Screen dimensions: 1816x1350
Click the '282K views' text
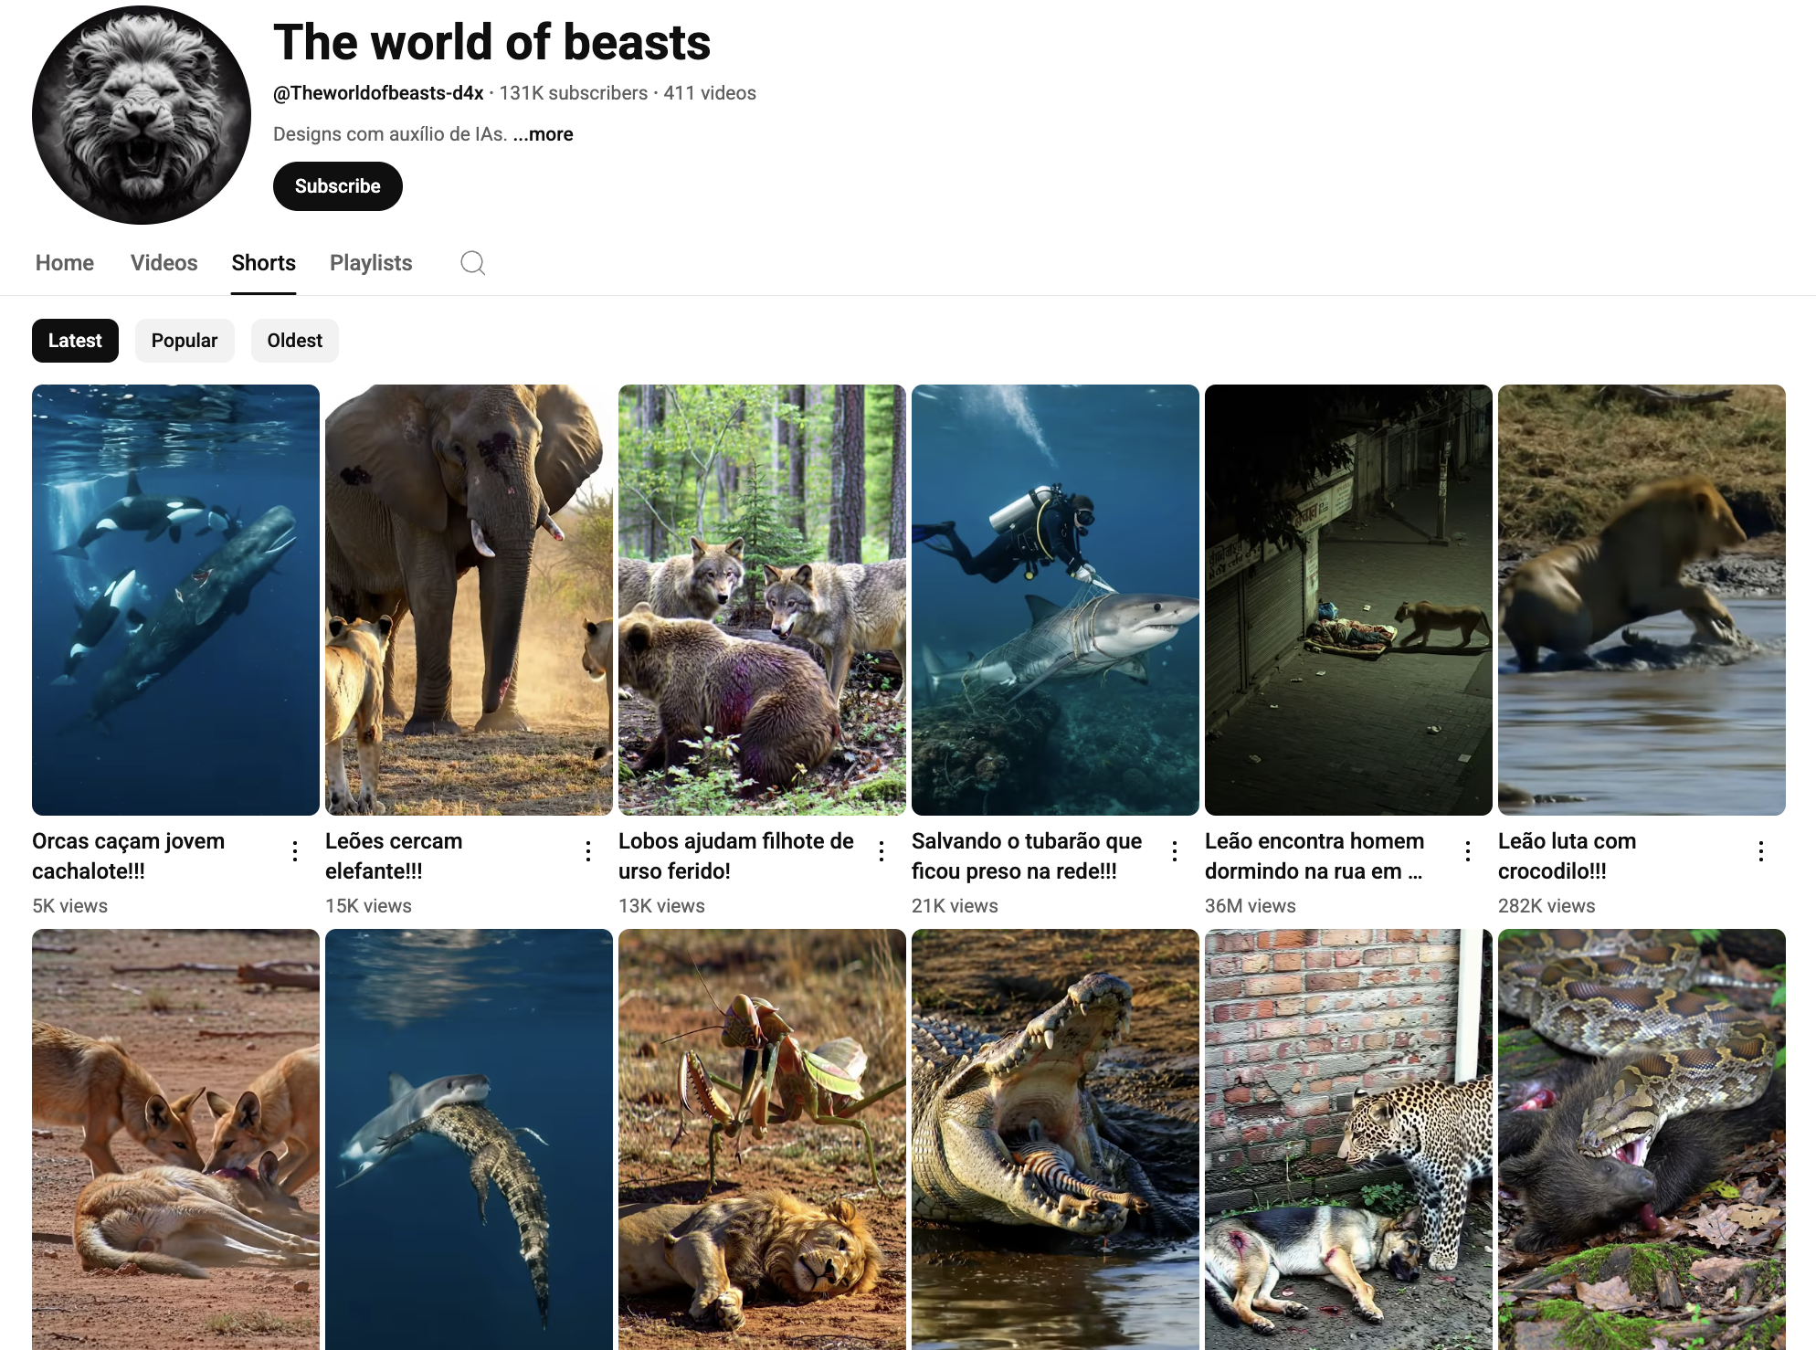1547,906
